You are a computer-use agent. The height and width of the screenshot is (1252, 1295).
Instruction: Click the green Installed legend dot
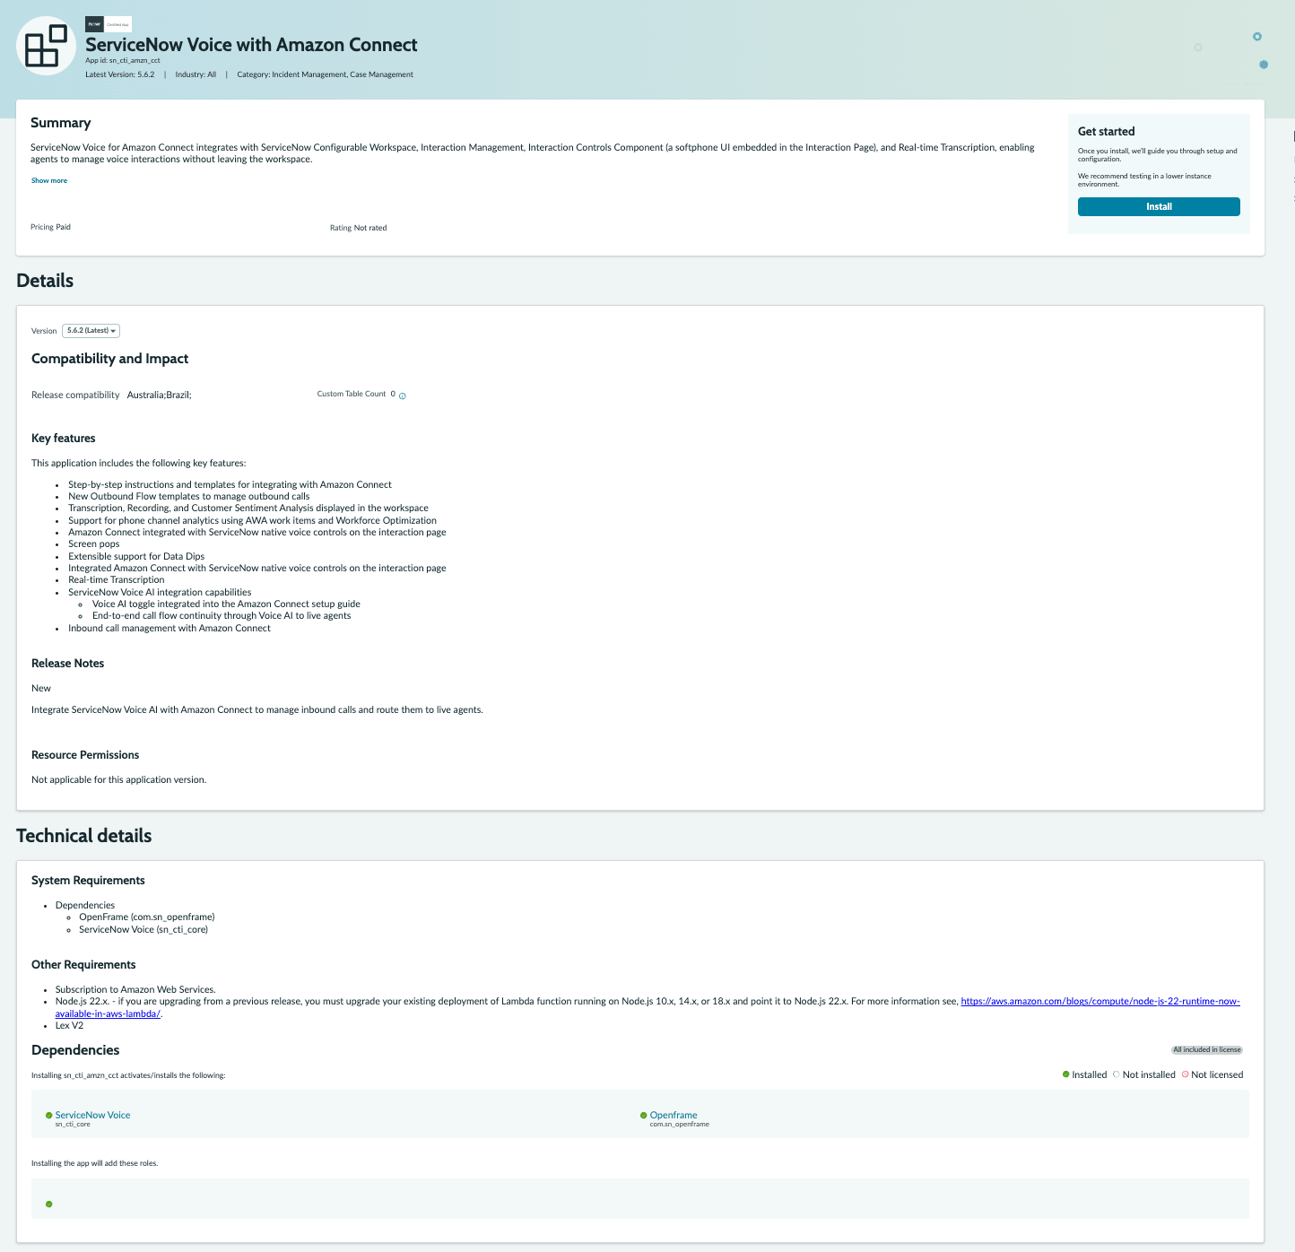[x=1066, y=1074]
